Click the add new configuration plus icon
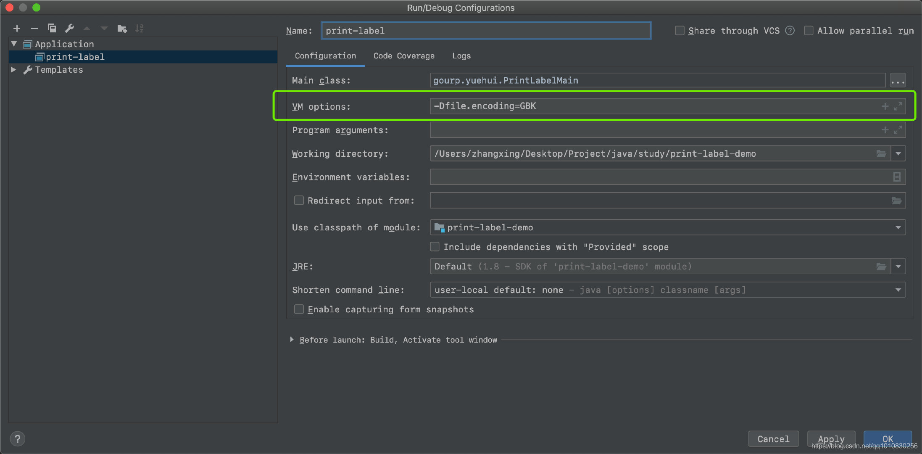Image resolution: width=922 pixels, height=454 pixels. (x=17, y=29)
